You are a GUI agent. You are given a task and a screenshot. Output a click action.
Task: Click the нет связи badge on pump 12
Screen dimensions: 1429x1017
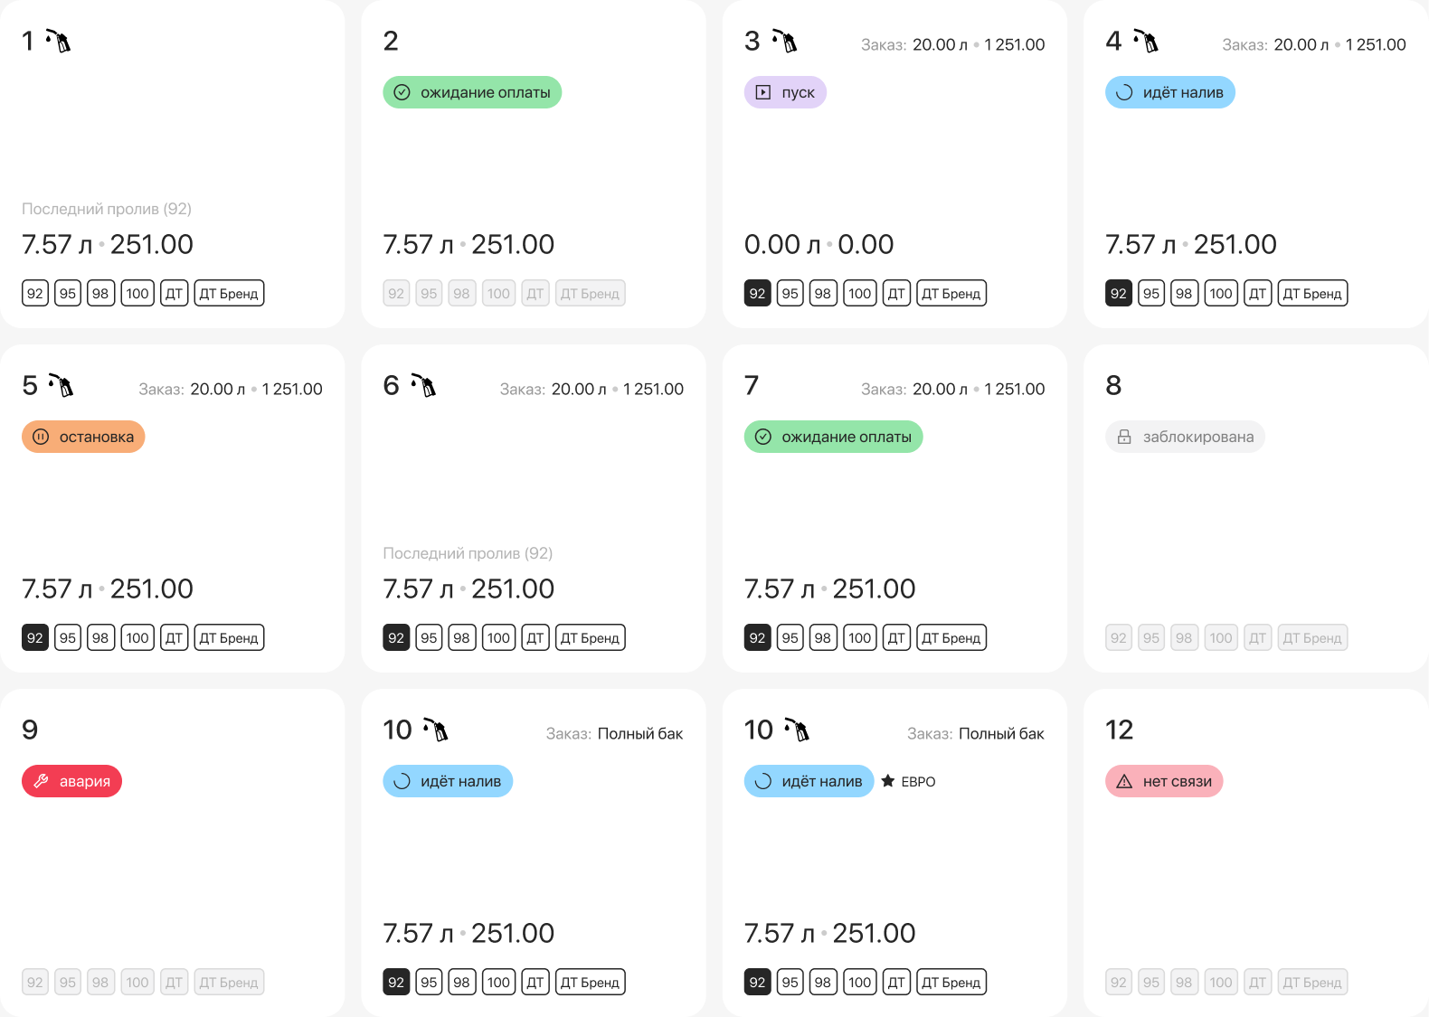tap(1164, 781)
